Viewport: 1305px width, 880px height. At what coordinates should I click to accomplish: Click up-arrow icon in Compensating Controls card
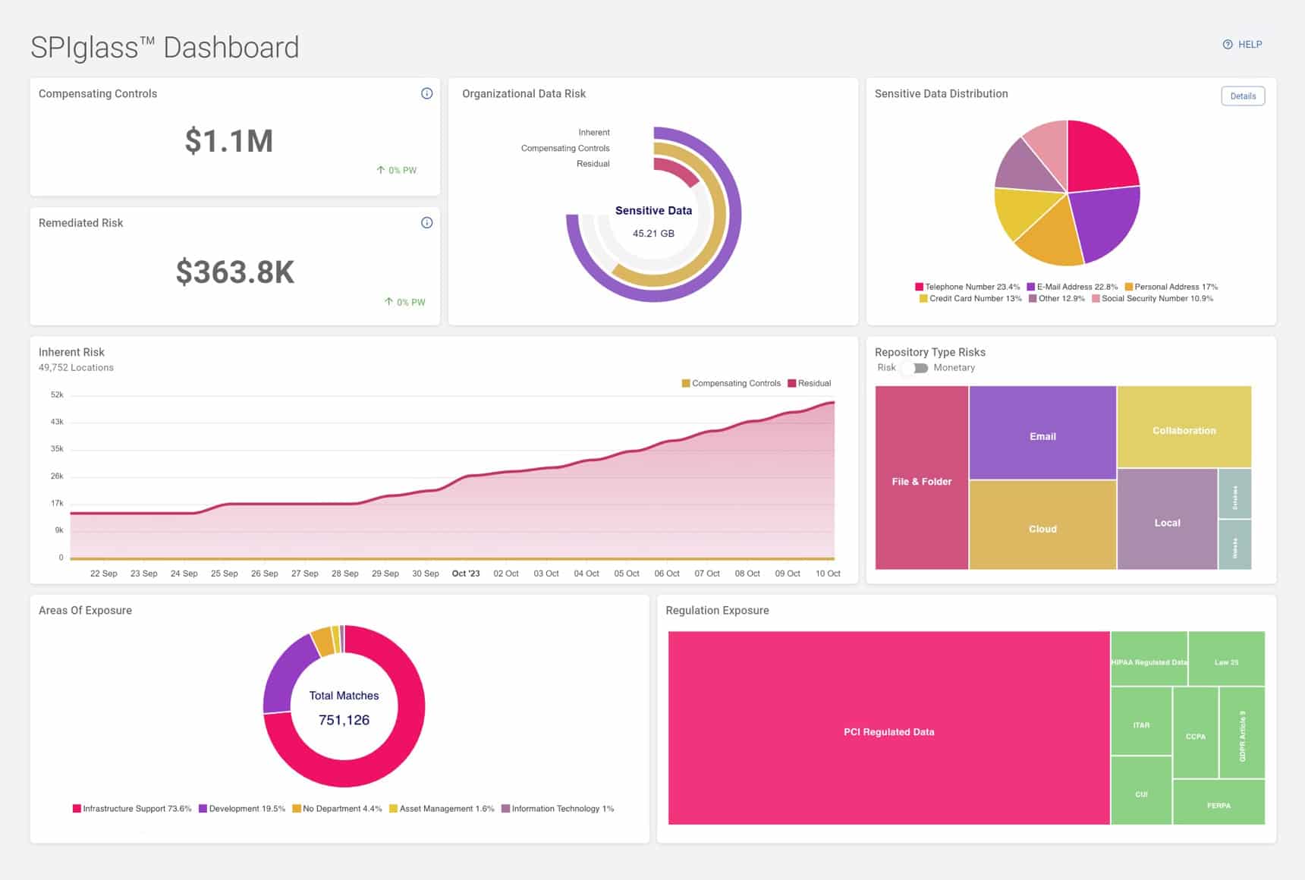(x=381, y=170)
